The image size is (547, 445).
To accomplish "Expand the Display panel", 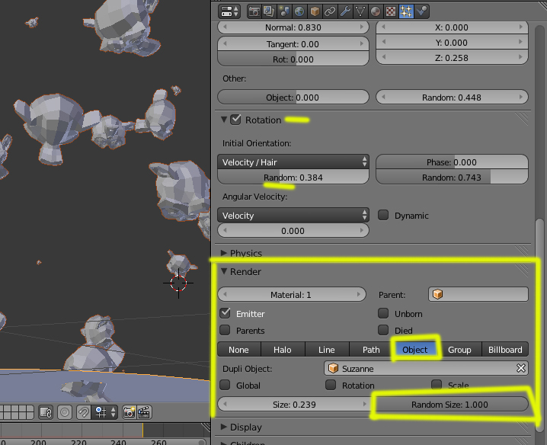I will [224, 427].
